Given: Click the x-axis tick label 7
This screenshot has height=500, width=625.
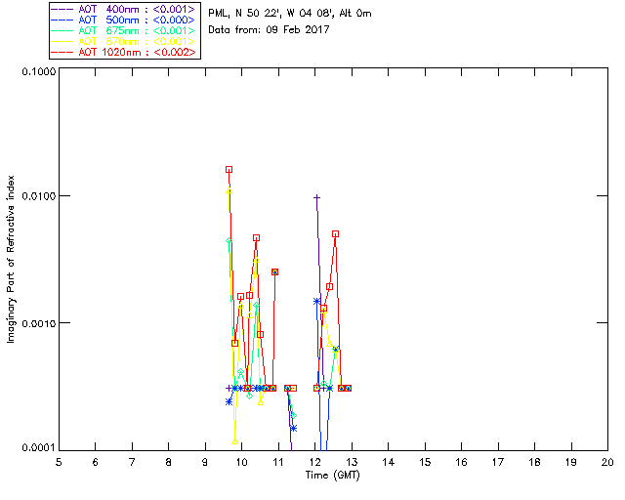Looking at the screenshot, I should coord(132,462).
